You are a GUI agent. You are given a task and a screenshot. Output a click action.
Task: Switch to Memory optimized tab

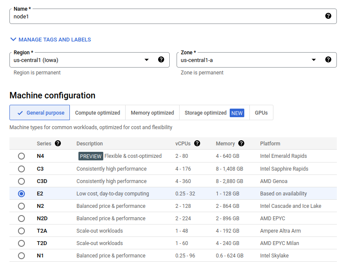coord(152,112)
